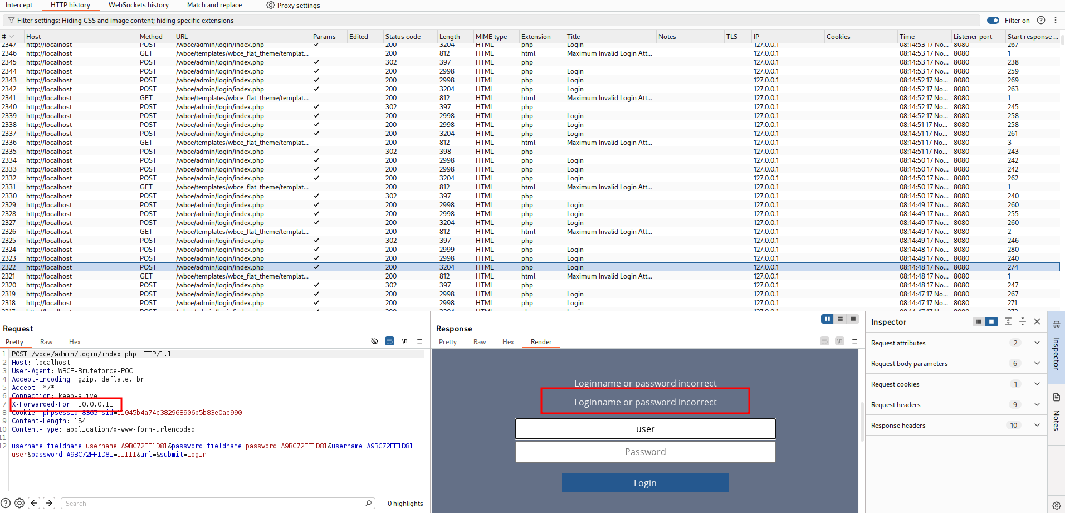Sort history by Title column
The height and width of the screenshot is (513, 1065).
(x=610, y=37)
